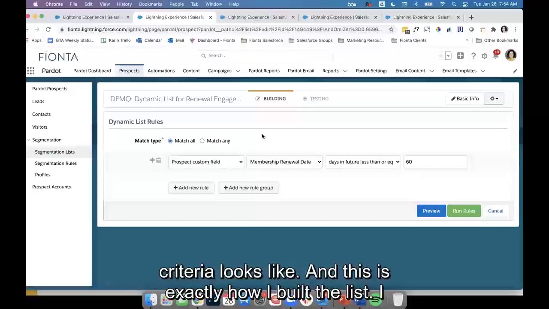Viewport: 549px width, 309px height.
Task: Open the favorites list dropdown arrow
Action: [x=448, y=56]
